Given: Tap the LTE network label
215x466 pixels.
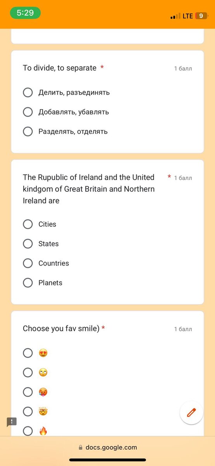Looking at the screenshot, I should click(188, 16).
